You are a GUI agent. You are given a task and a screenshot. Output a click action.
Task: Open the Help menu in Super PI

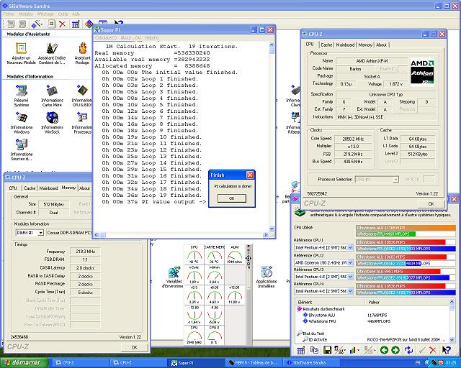tap(151, 37)
